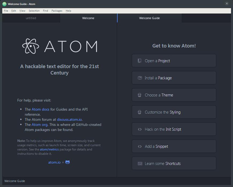Click the paint bucket icon in Customize the Styling
The image size is (233, 187).
pyautogui.click(x=139, y=112)
